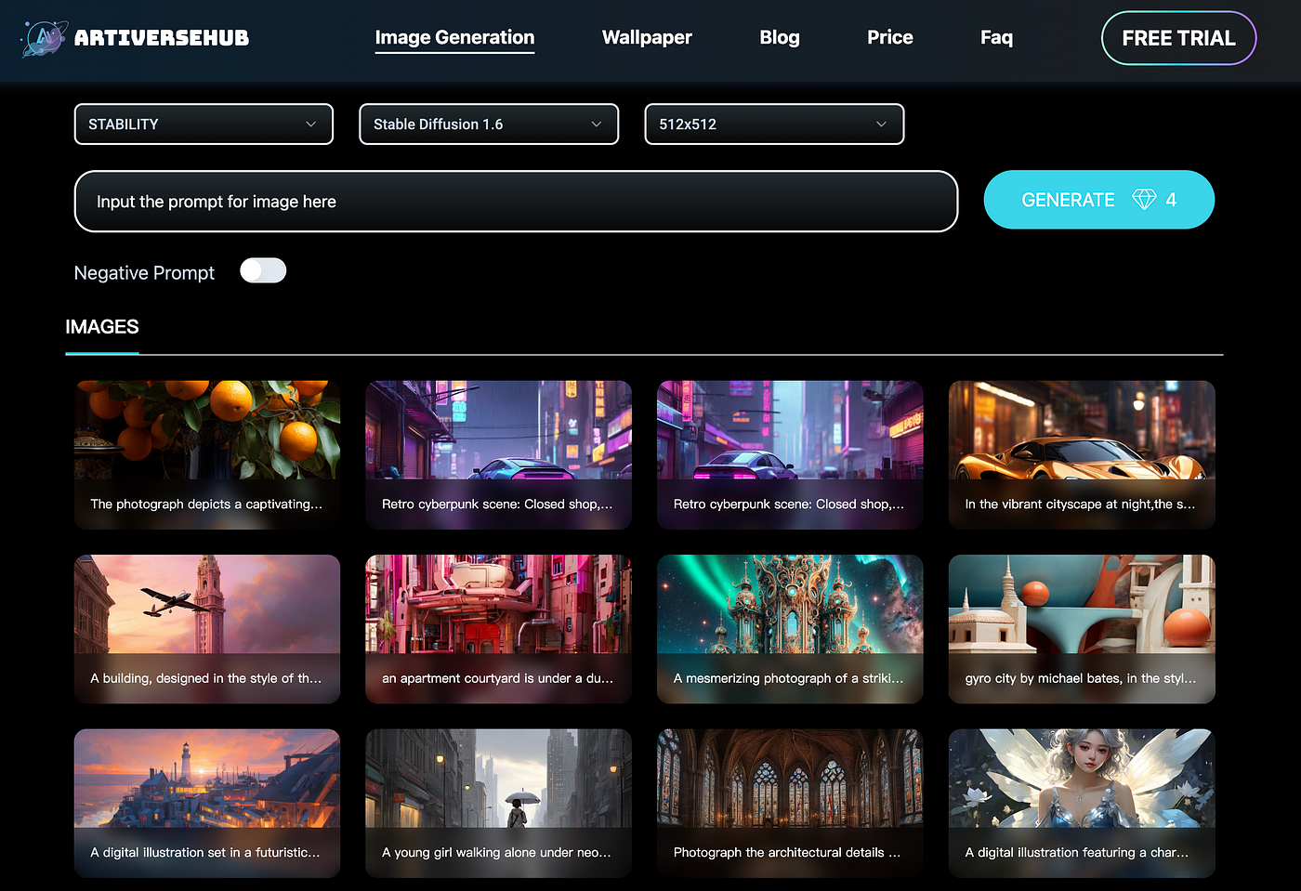The height and width of the screenshot is (891, 1301).
Task: Click the diamond credit icon on Generate
Action: point(1144,200)
